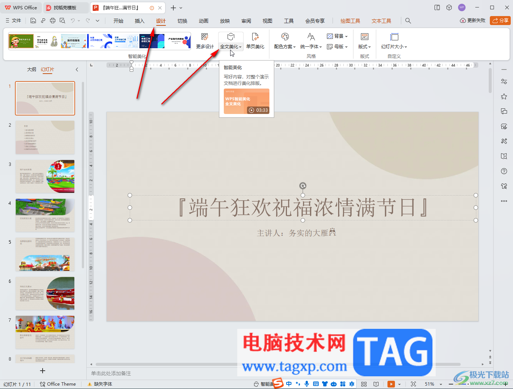Open Print Preview from the quick toolbar
Viewport: 513px width, 389px height.
pos(62,21)
